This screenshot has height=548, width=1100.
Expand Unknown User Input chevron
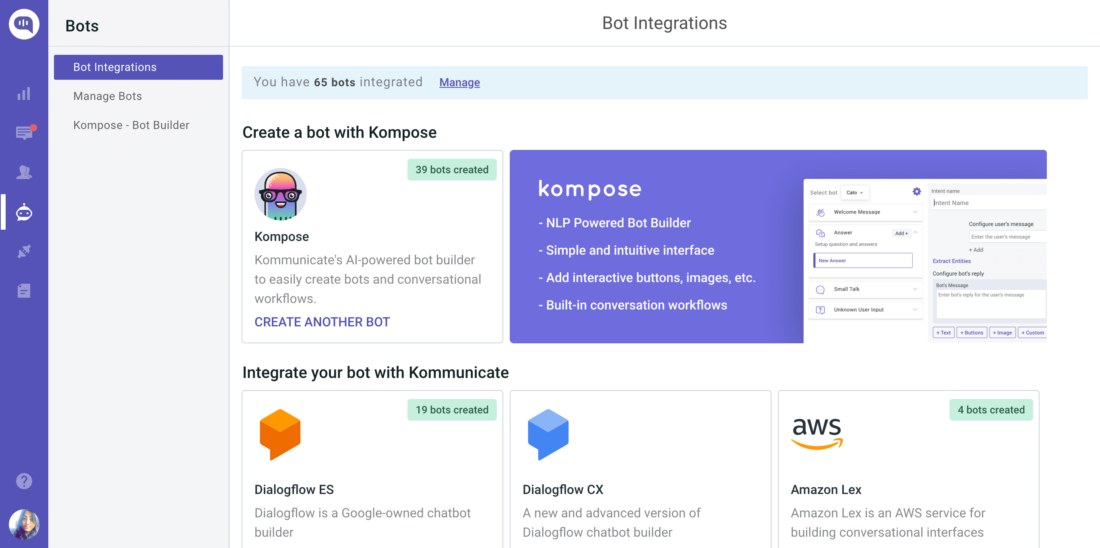pyautogui.click(x=915, y=309)
